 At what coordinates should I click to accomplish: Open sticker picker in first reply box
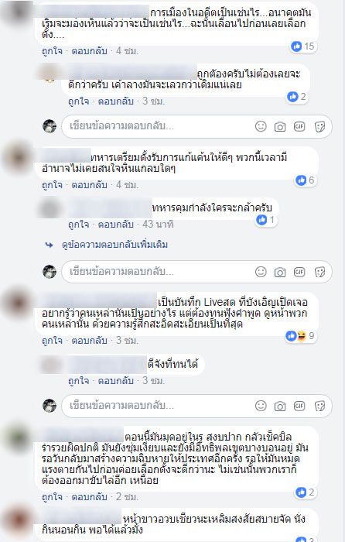tap(319, 127)
